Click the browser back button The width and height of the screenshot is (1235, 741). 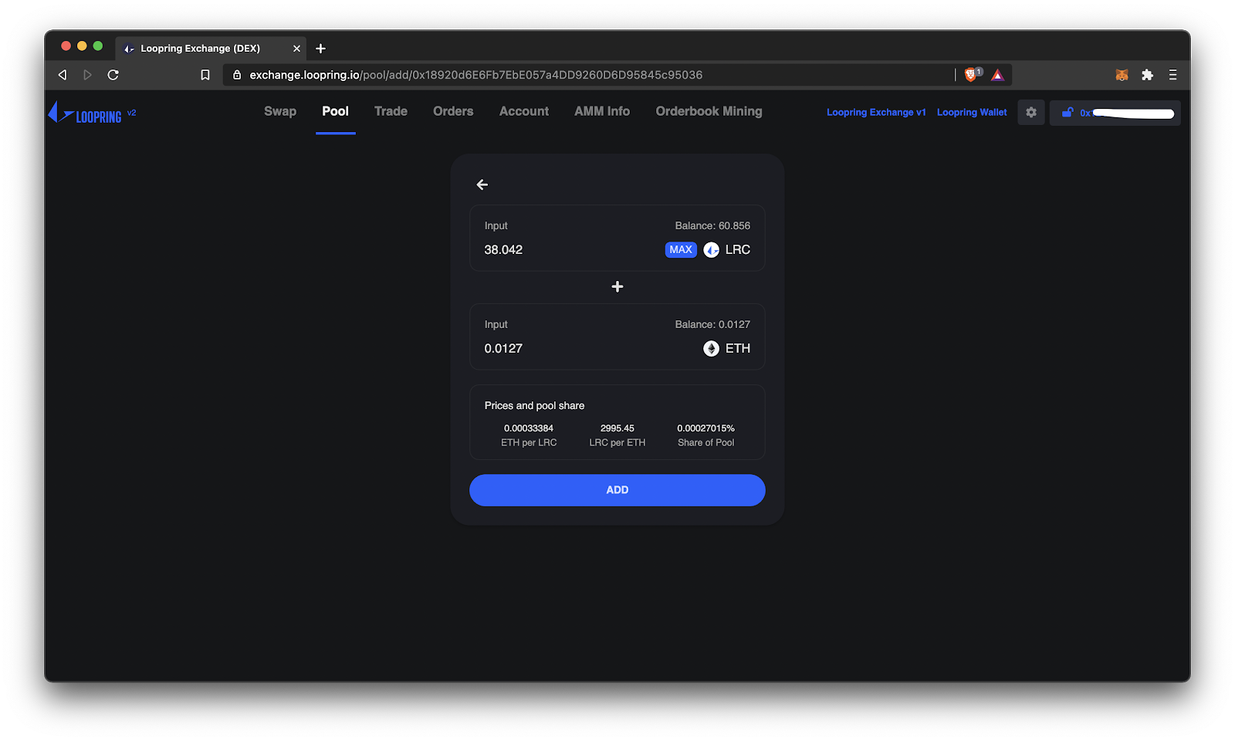[x=63, y=75]
